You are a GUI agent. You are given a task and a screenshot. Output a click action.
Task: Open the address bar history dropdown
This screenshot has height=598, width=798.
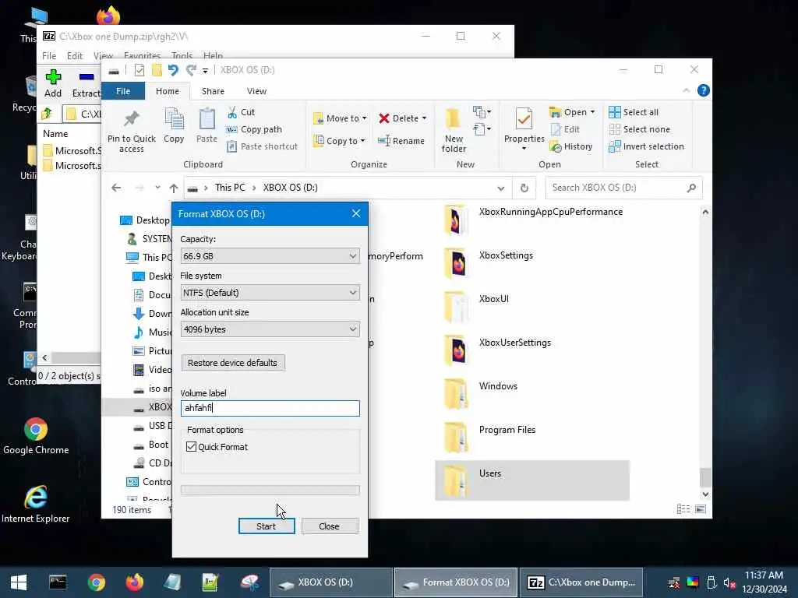[501, 188]
